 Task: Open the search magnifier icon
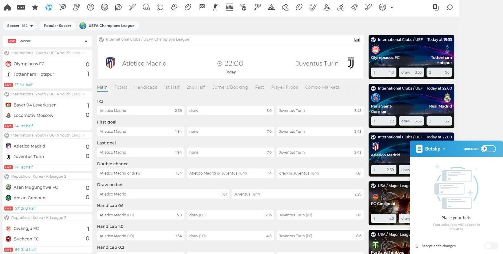click(x=450, y=7)
